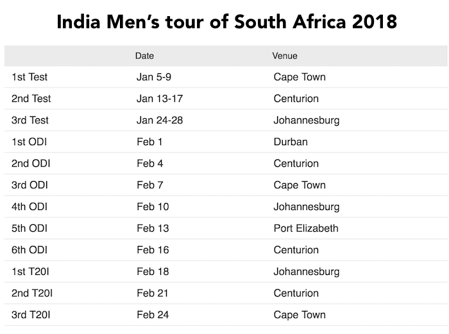This screenshot has width=449, height=334.
Task: Click the Venue column header
Action: point(285,56)
